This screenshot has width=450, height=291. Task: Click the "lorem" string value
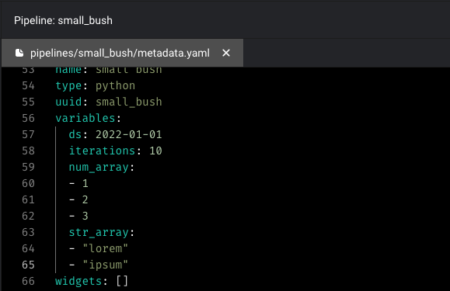[x=106, y=248]
